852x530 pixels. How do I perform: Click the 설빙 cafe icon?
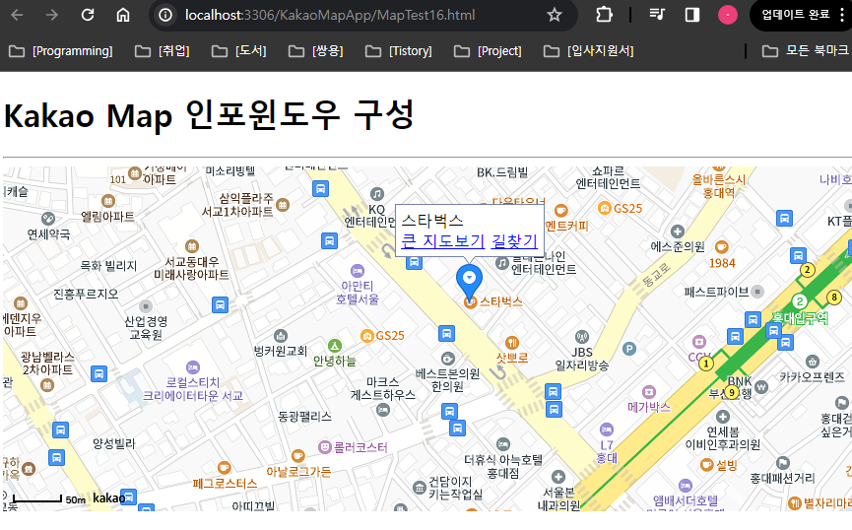point(706,465)
